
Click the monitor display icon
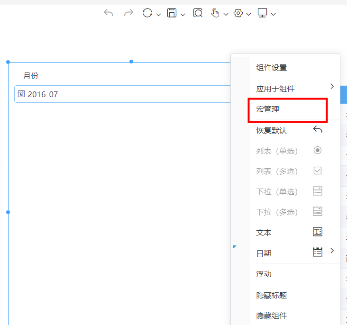(263, 13)
